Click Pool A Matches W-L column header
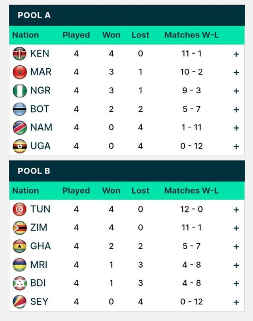253x321 pixels. click(x=191, y=35)
